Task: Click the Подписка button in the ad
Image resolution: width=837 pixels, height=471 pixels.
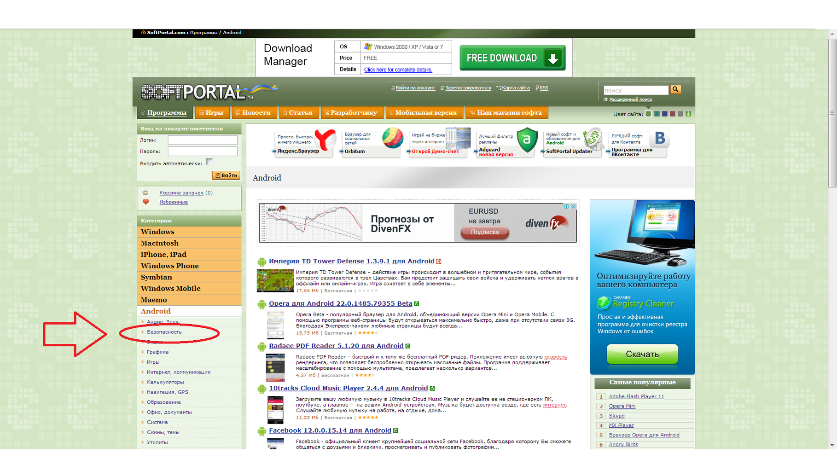Action: tap(485, 232)
